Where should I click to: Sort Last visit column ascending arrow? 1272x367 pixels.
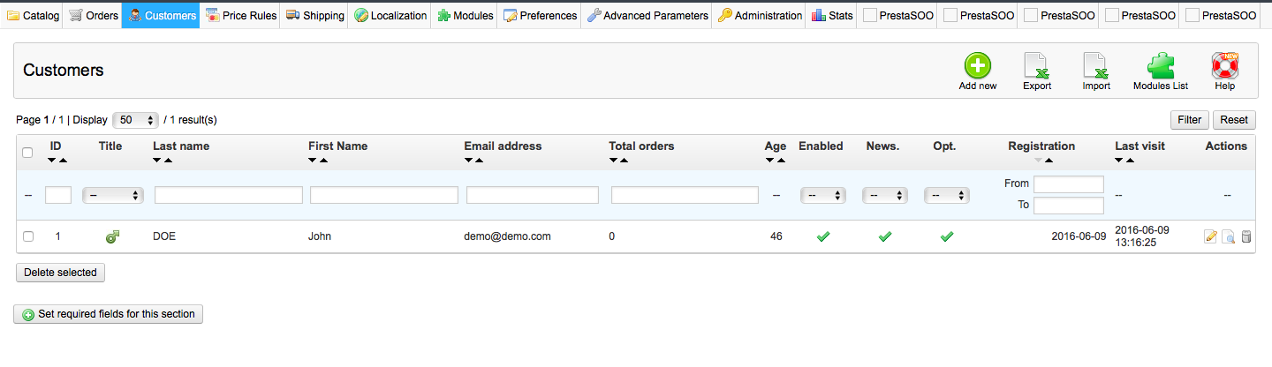(1130, 161)
